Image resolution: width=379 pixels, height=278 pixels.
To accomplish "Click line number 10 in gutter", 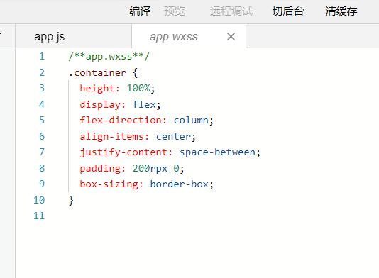I will coord(39,200).
